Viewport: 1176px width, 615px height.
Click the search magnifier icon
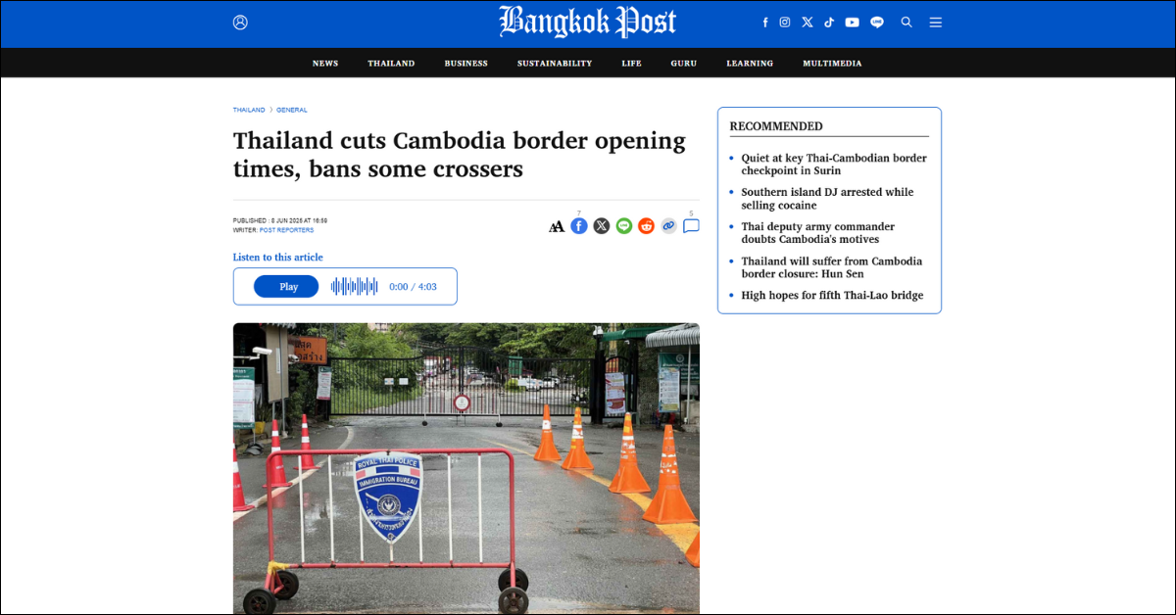pos(906,22)
